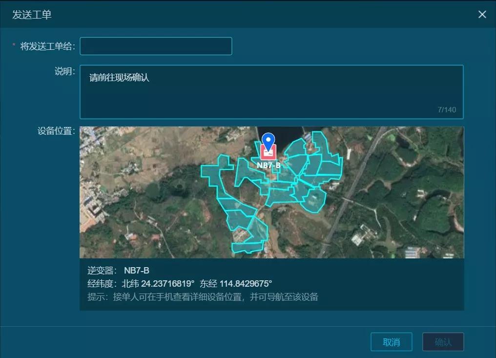The width and height of the screenshot is (496, 358).
Task: Click the 提示 hint text below coordinates
Action: tap(203, 297)
